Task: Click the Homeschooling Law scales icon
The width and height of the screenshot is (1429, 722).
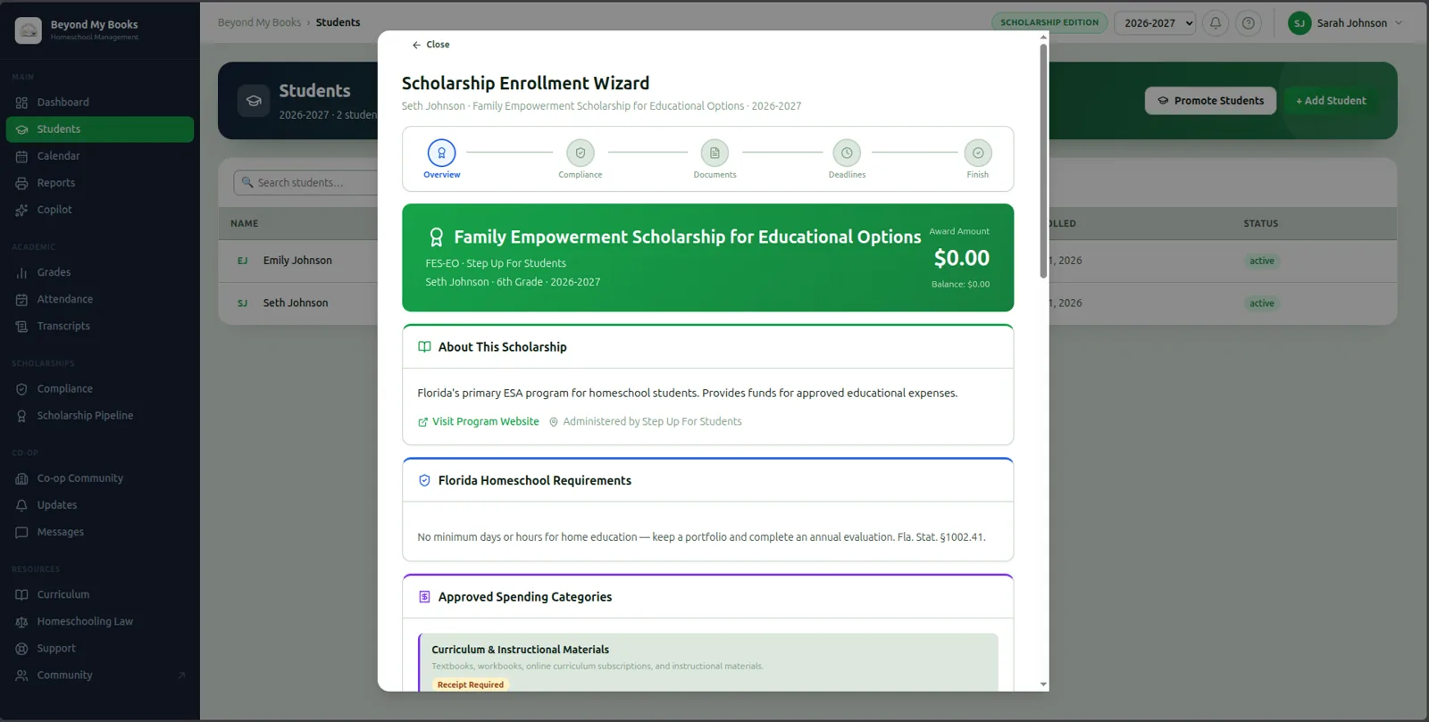Action: pyautogui.click(x=21, y=622)
